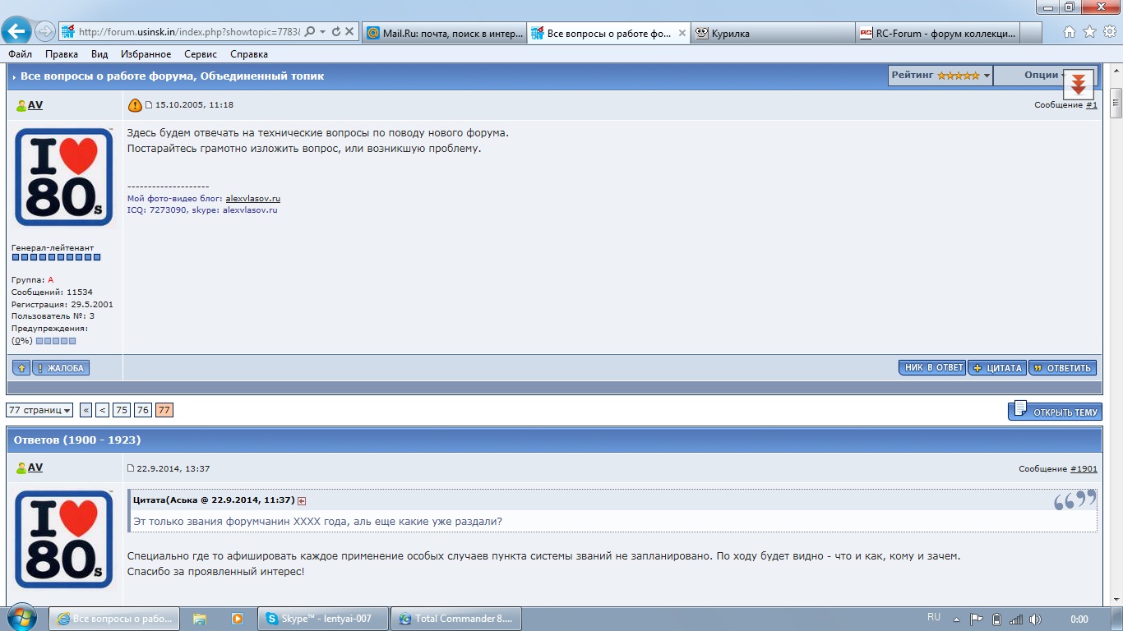Open the Избранное menu
The image size is (1123, 631).
tap(145, 54)
